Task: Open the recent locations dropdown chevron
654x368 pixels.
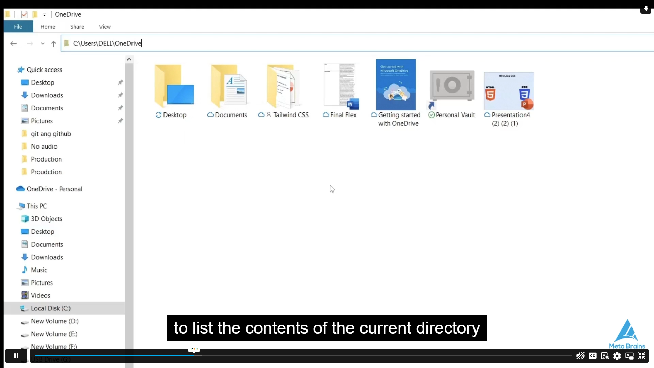Action: click(43, 43)
